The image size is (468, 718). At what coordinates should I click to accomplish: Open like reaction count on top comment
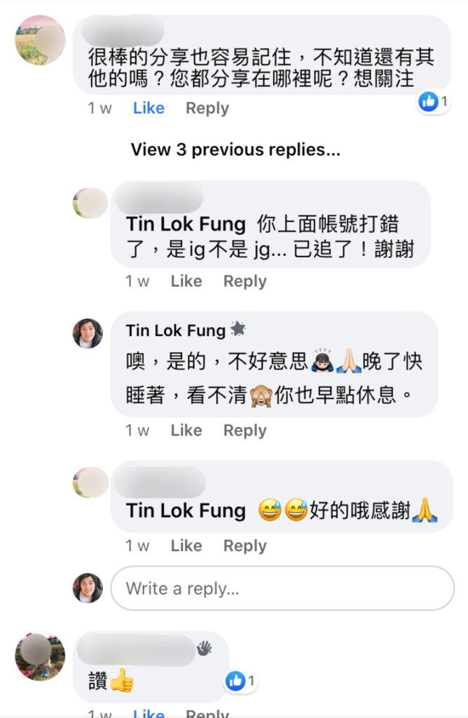tap(434, 102)
